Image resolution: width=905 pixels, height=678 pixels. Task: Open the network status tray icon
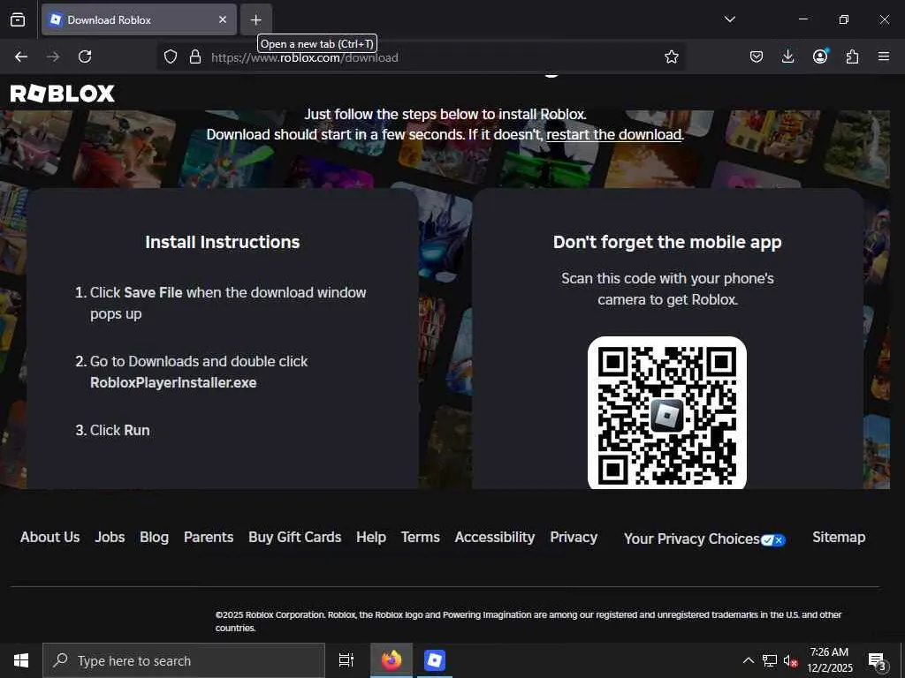[x=770, y=660]
